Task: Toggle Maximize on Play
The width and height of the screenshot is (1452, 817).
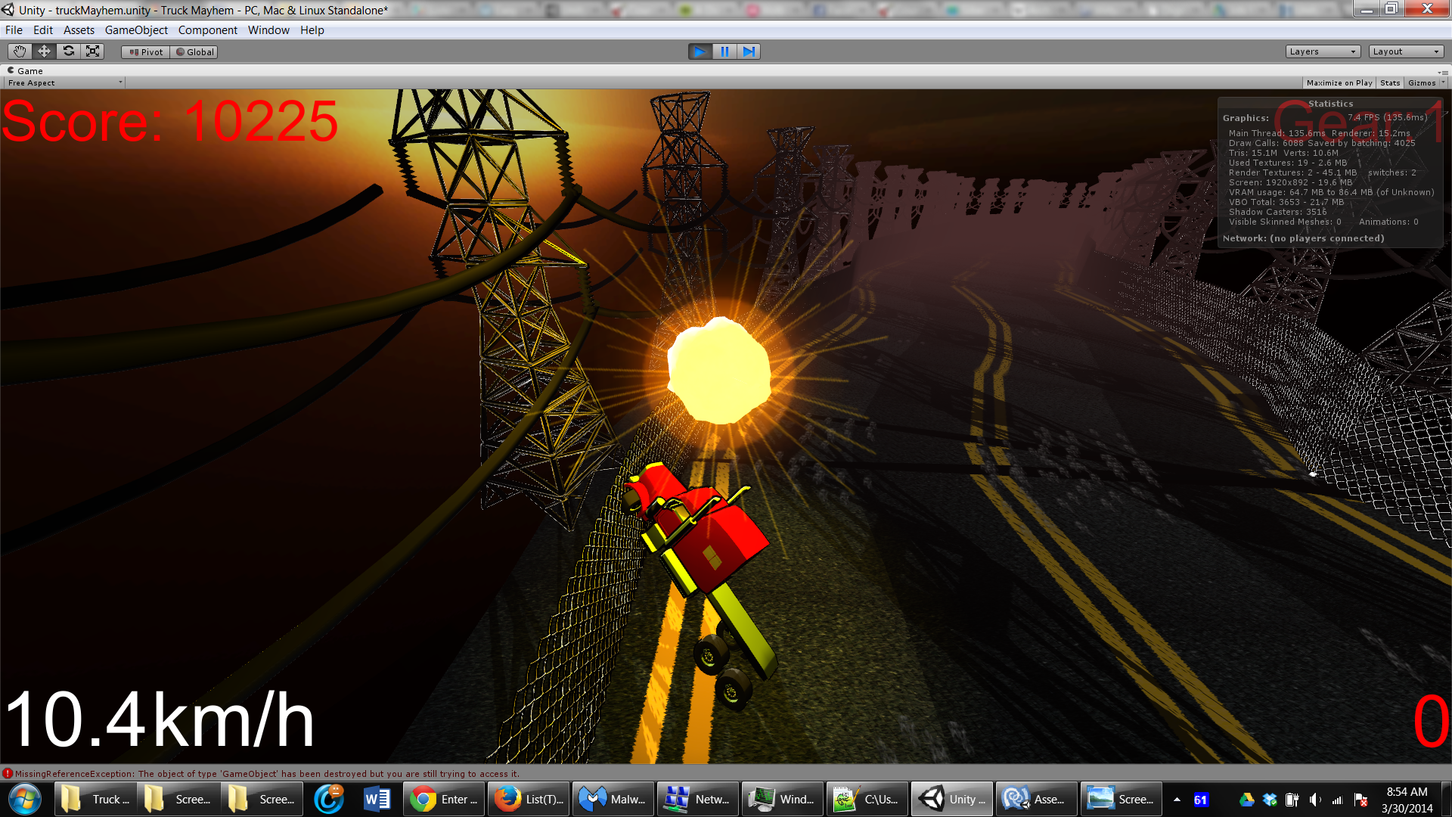Action: (1339, 83)
